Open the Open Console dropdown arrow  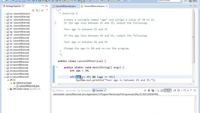188,90
